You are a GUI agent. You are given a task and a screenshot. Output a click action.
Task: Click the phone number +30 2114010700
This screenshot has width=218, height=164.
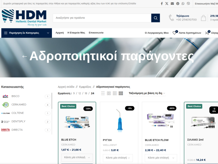186,20
